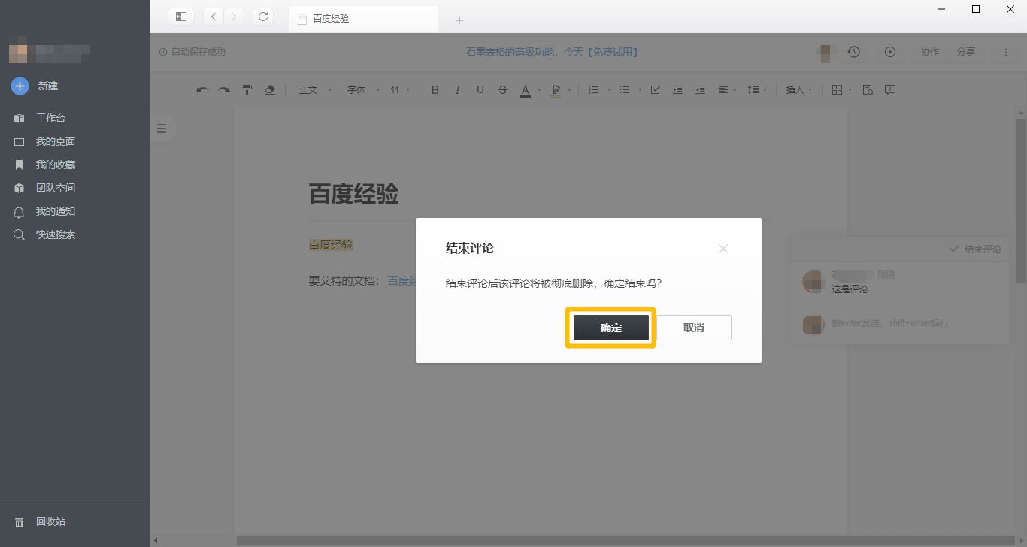Apply font color with A icon
The height and width of the screenshot is (547, 1027).
526,90
